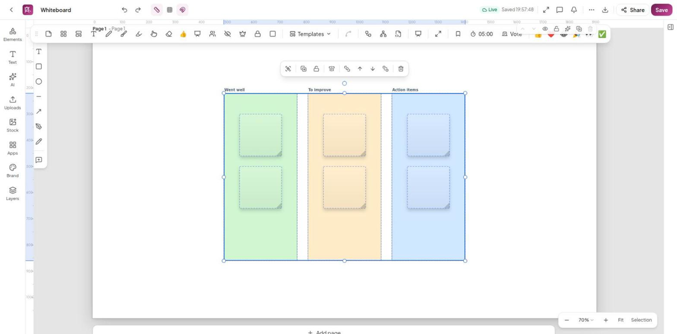
Task: Unlock or lock selection in floating toolbar
Action: point(316,69)
